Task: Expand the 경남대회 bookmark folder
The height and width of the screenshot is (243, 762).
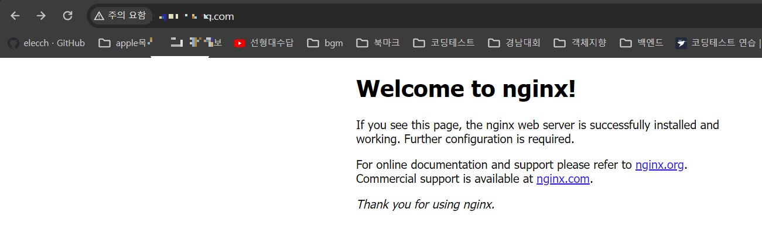Action: coord(514,43)
